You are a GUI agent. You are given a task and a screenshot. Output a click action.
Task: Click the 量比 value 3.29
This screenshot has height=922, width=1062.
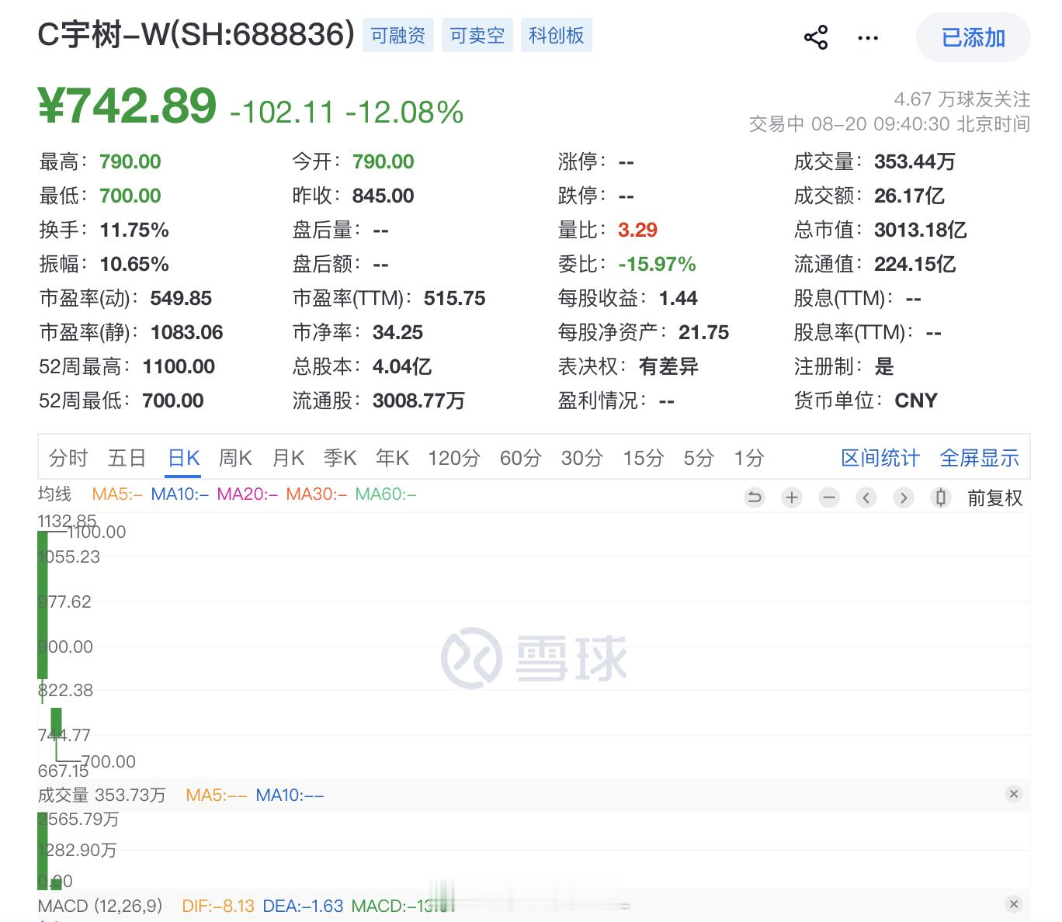point(638,230)
